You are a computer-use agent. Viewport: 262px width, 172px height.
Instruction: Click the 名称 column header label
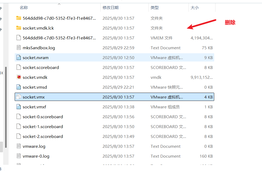pos(24,8)
